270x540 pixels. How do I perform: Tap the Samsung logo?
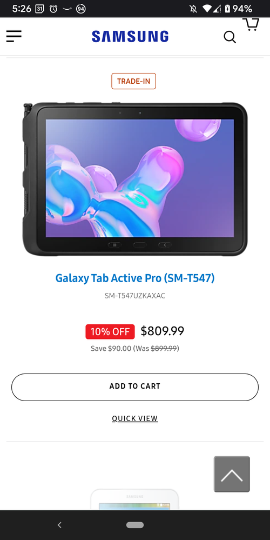130,37
